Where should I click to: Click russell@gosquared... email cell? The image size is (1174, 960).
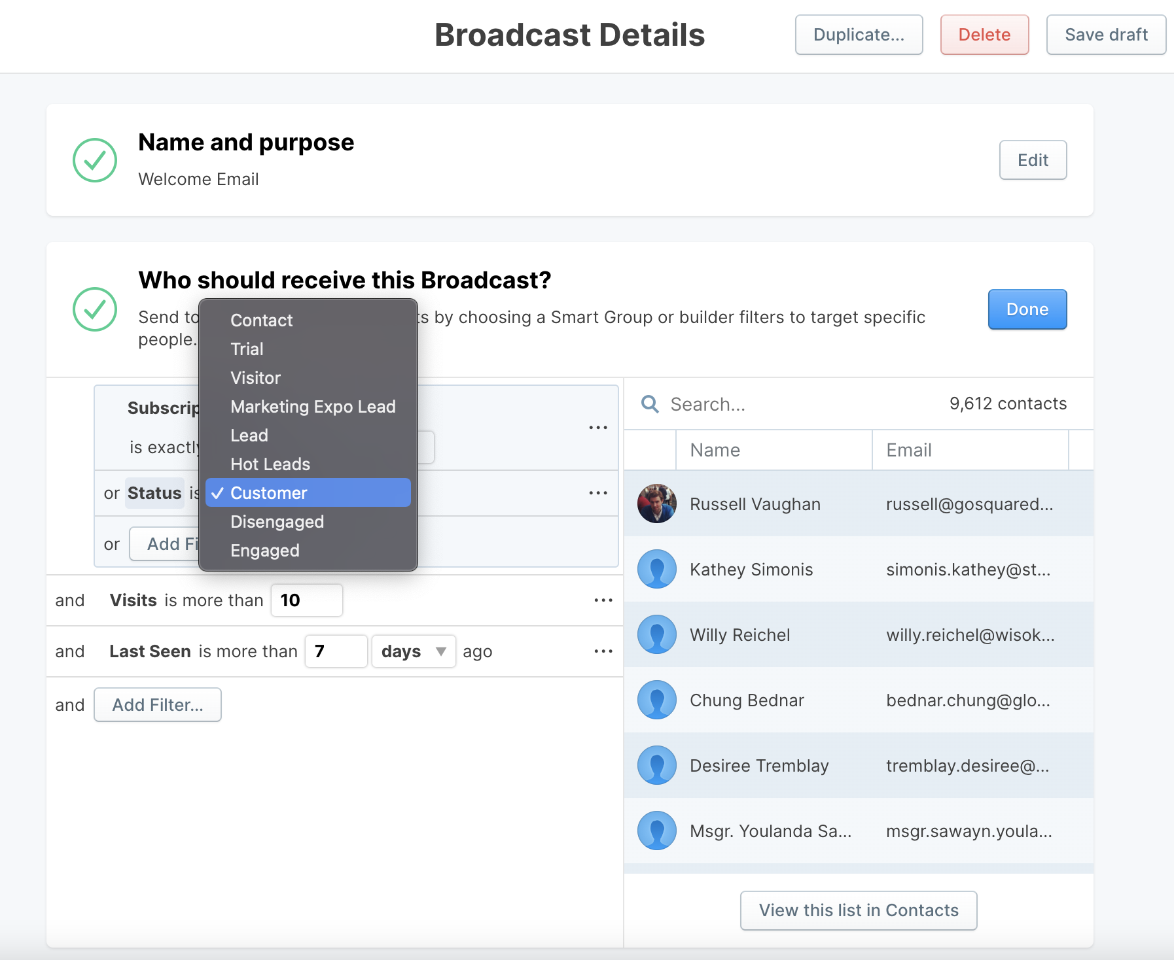(x=970, y=504)
